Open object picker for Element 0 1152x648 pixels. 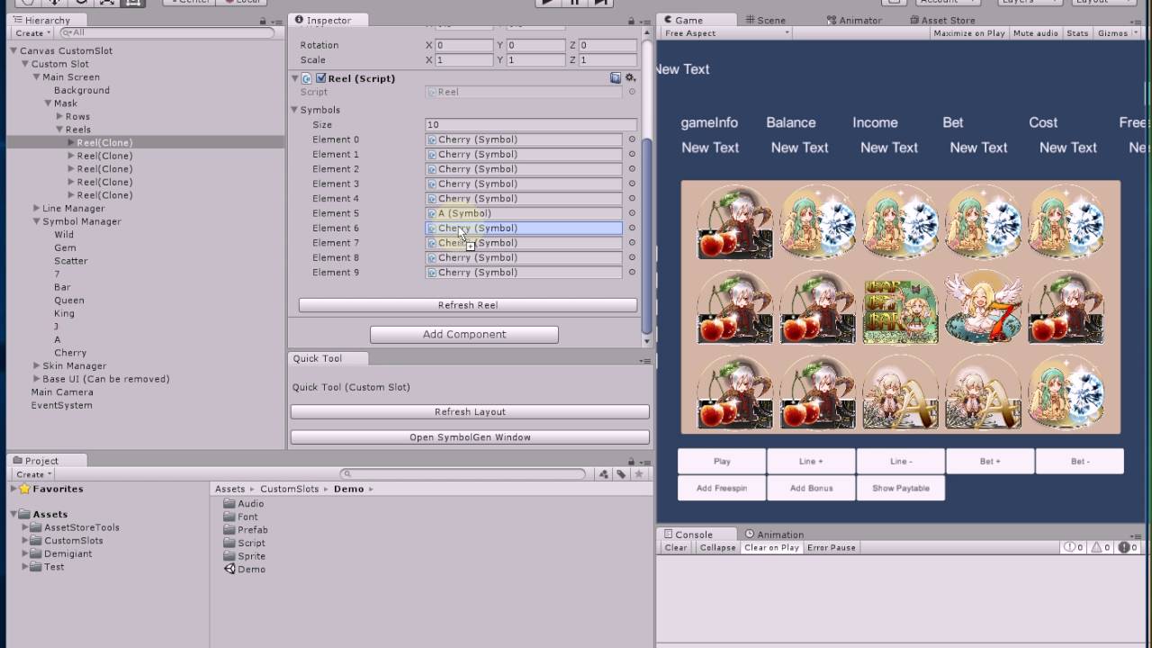(632, 139)
